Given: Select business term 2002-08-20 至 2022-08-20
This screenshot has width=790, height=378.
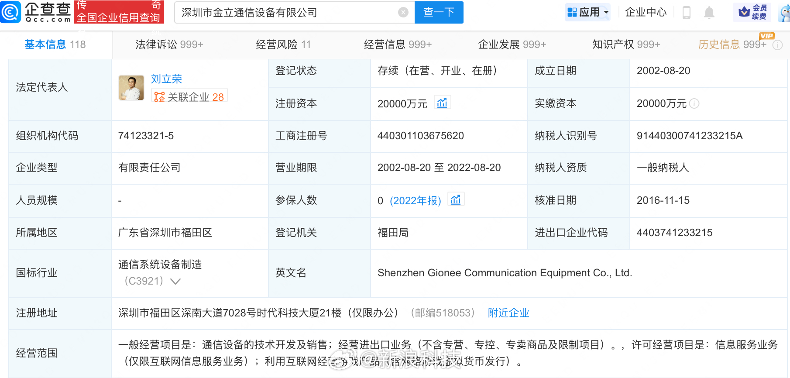Looking at the screenshot, I should pyautogui.click(x=439, y=168).
